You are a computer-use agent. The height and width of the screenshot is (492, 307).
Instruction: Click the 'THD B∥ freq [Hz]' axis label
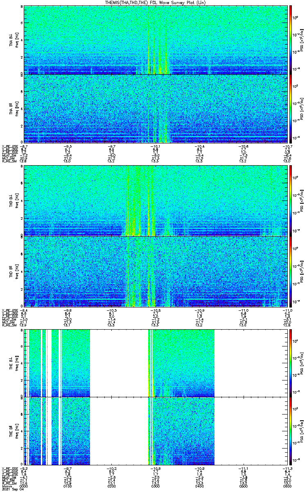pyautogui.click(x=14, y=271)
